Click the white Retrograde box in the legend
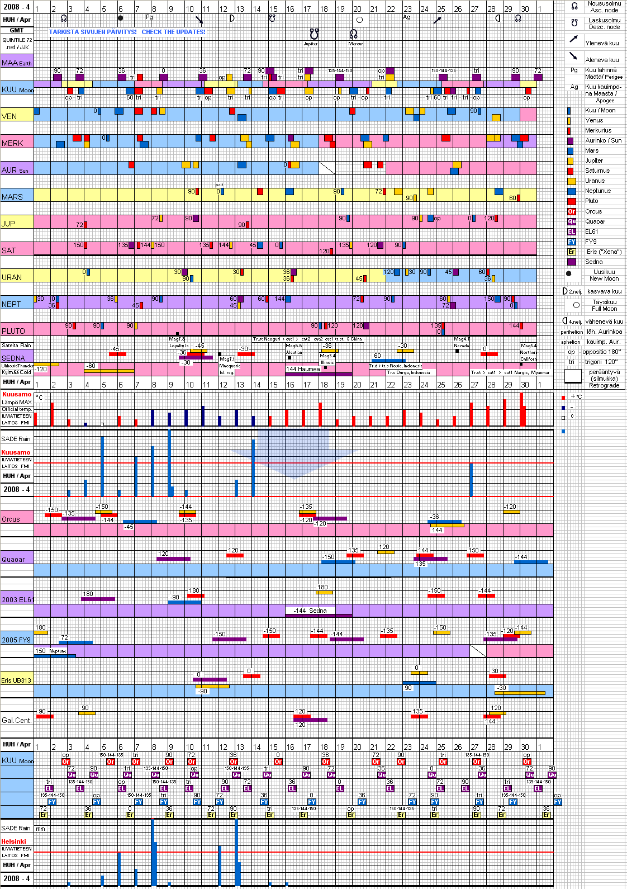627x889 pixels. 573,377
